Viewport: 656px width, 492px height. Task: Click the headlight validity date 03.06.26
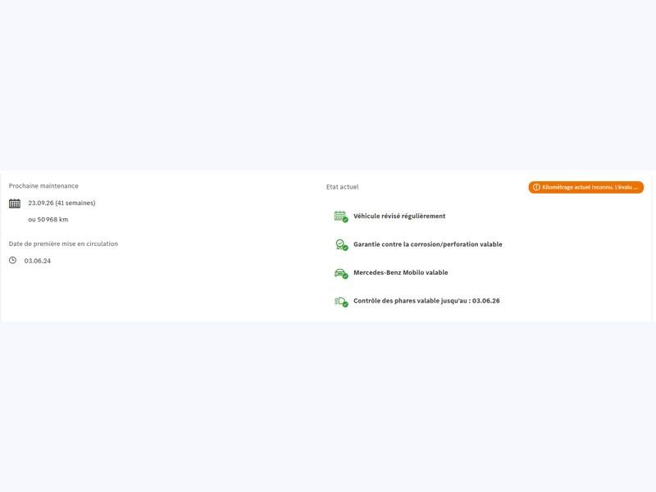pos(486,301)
